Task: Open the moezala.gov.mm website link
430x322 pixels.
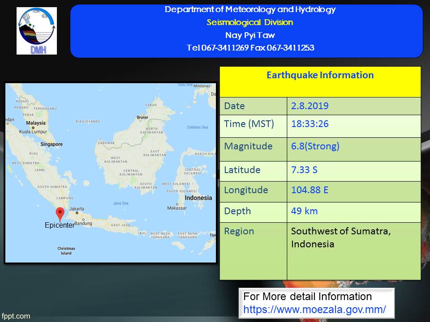Action: point(314,309)
